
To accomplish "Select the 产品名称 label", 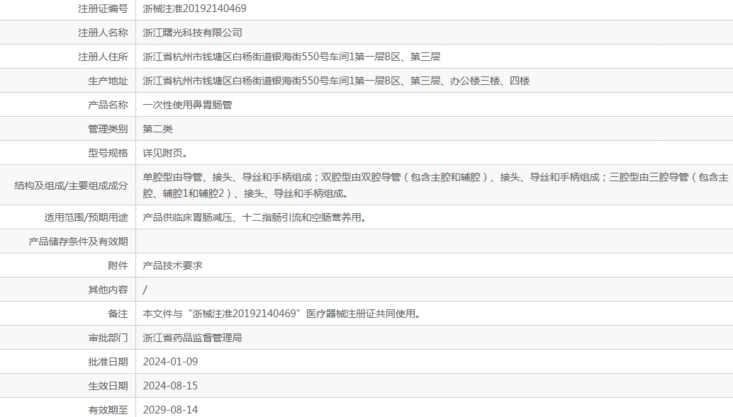I will pyautogui.click(x=108, y=105).
